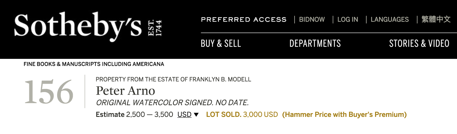Click the Peter Arno lot title

pyautogui.click(x=125, y=91)
